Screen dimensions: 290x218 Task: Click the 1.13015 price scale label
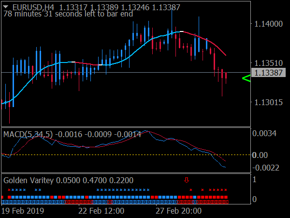(269, 102)
